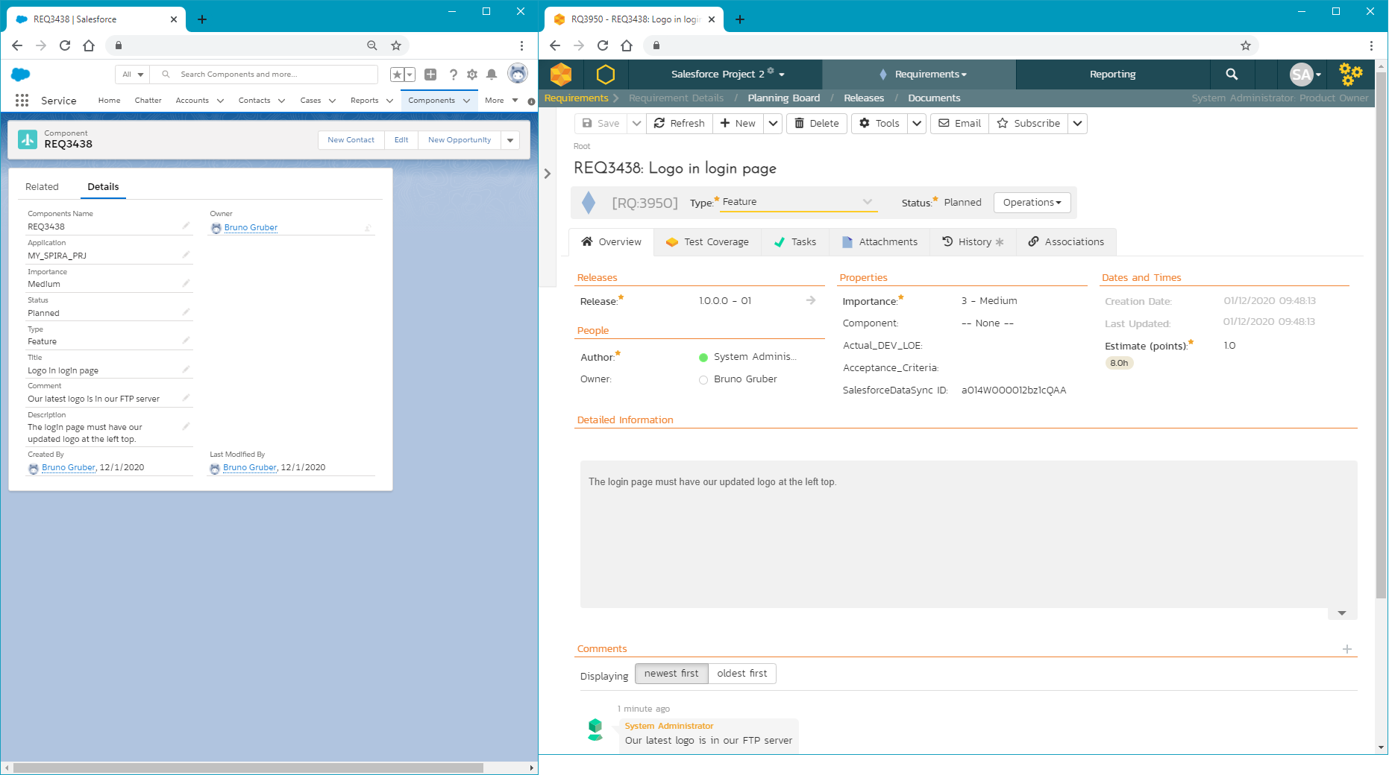Viewport: 1389px width, 775px height.
Task: Click the add comment plus icon
Action: (1346, 649)
